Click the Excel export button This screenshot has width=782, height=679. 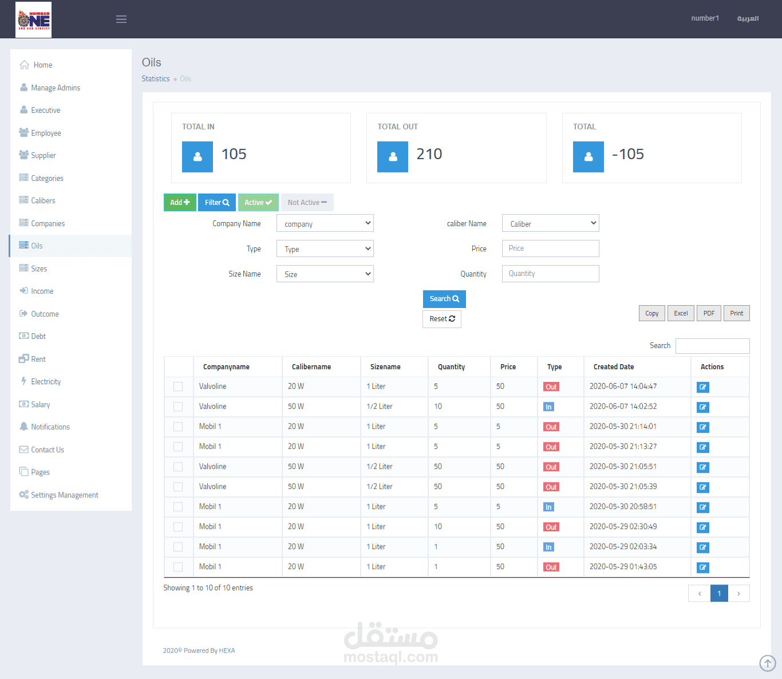[681, 313]
